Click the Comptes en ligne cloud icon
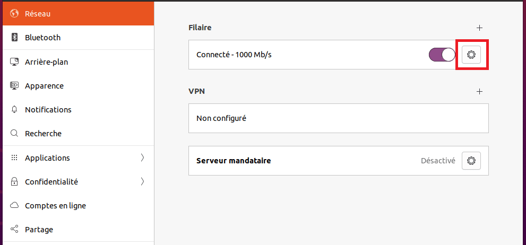526x245 pixels. (x=14, y=205)
